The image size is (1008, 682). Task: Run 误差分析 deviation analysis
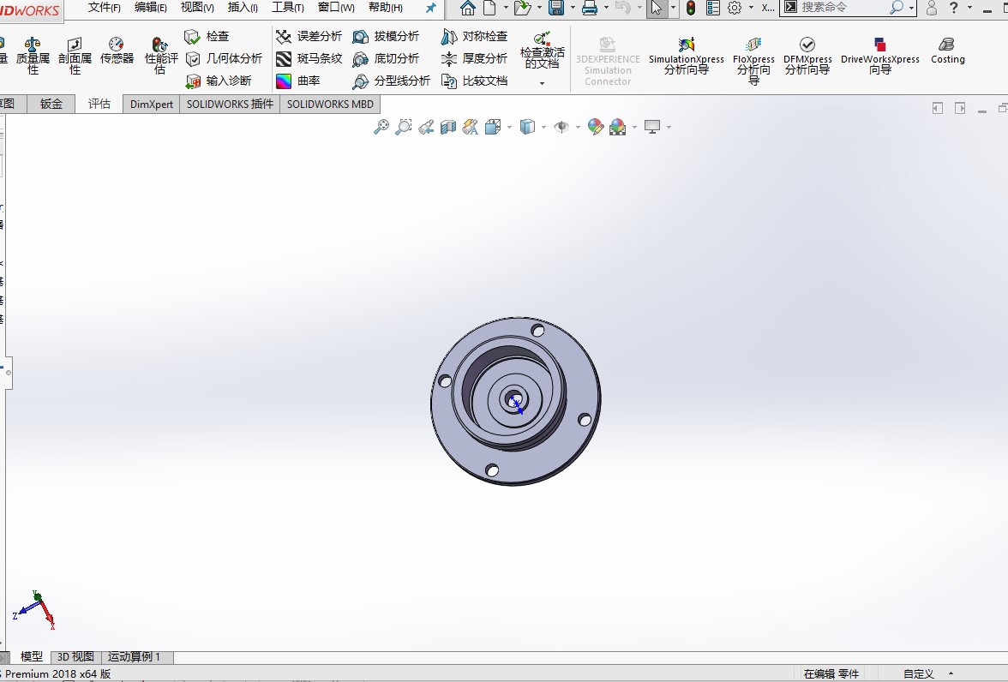(309, 37)
